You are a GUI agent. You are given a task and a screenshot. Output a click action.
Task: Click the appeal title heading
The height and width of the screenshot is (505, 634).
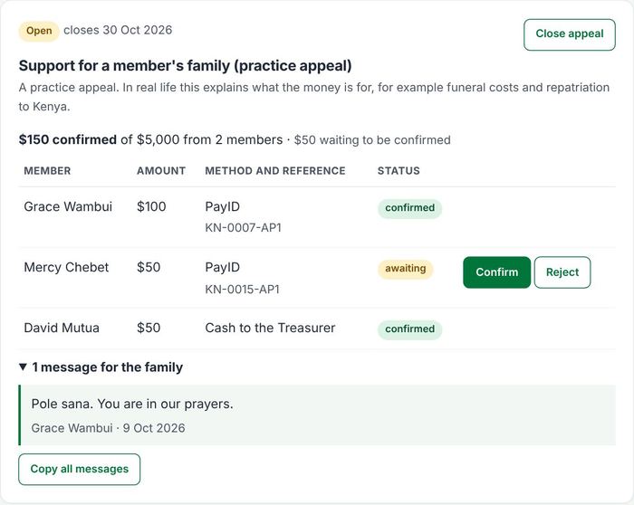185,65
